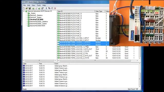Click the Copy toolbar icon
Screen dimensions: 164x92
[x=49, y=8]
